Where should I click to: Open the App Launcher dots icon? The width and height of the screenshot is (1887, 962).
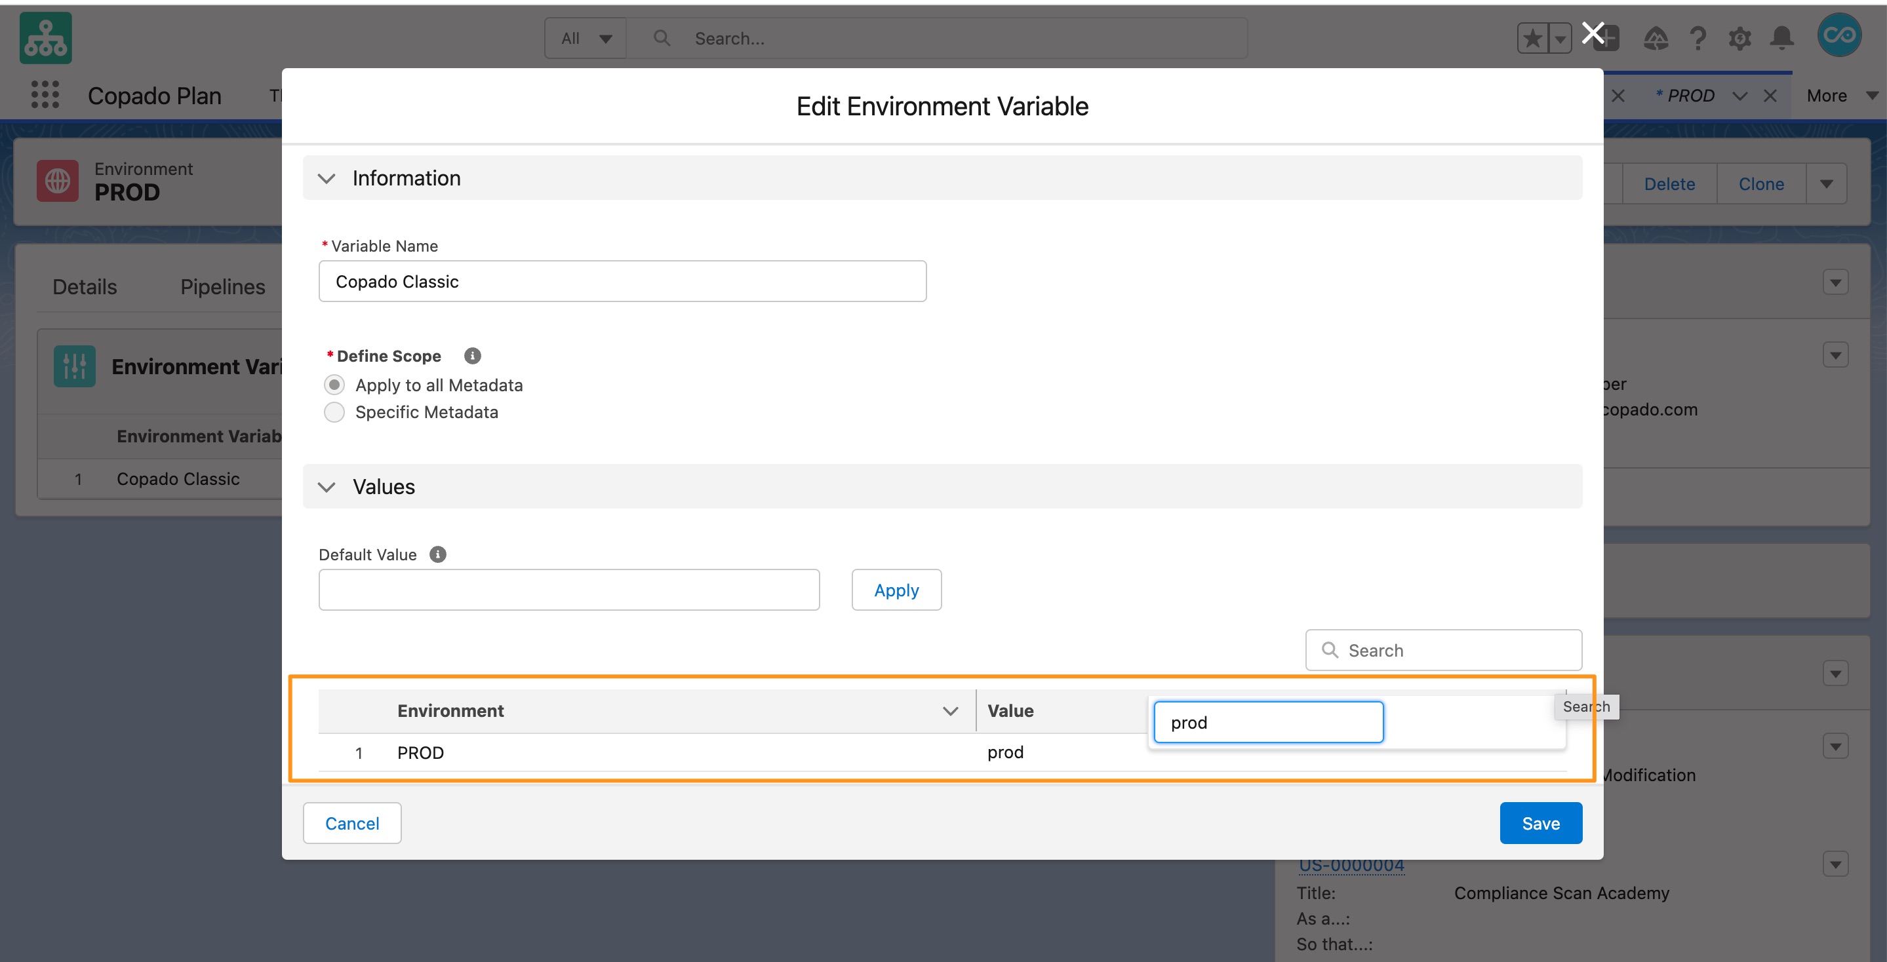(x=45, y=95)
